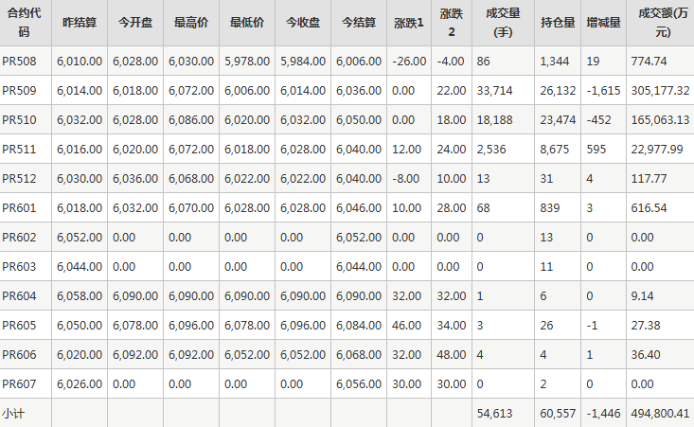Image resolution: width=694 pixels, height=427 pixels.
Task: Click the 最低价 column header
Action: pos(246,22)
